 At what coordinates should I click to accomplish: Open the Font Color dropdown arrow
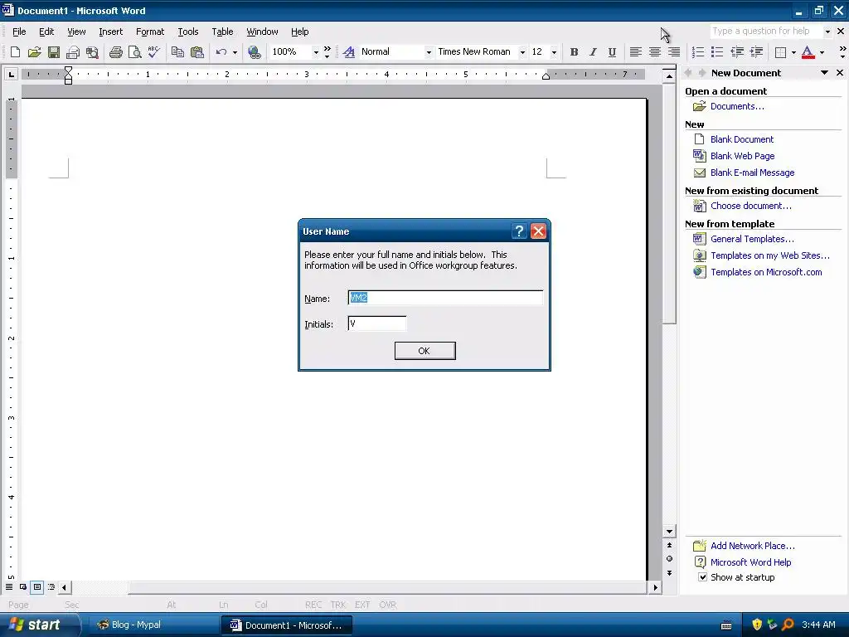(x=822, y=52)
